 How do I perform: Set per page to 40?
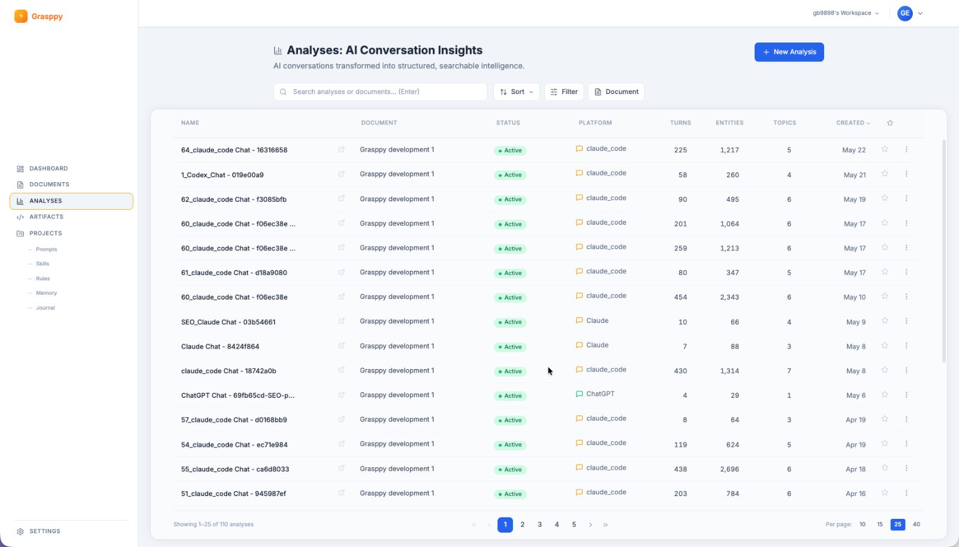916,525
